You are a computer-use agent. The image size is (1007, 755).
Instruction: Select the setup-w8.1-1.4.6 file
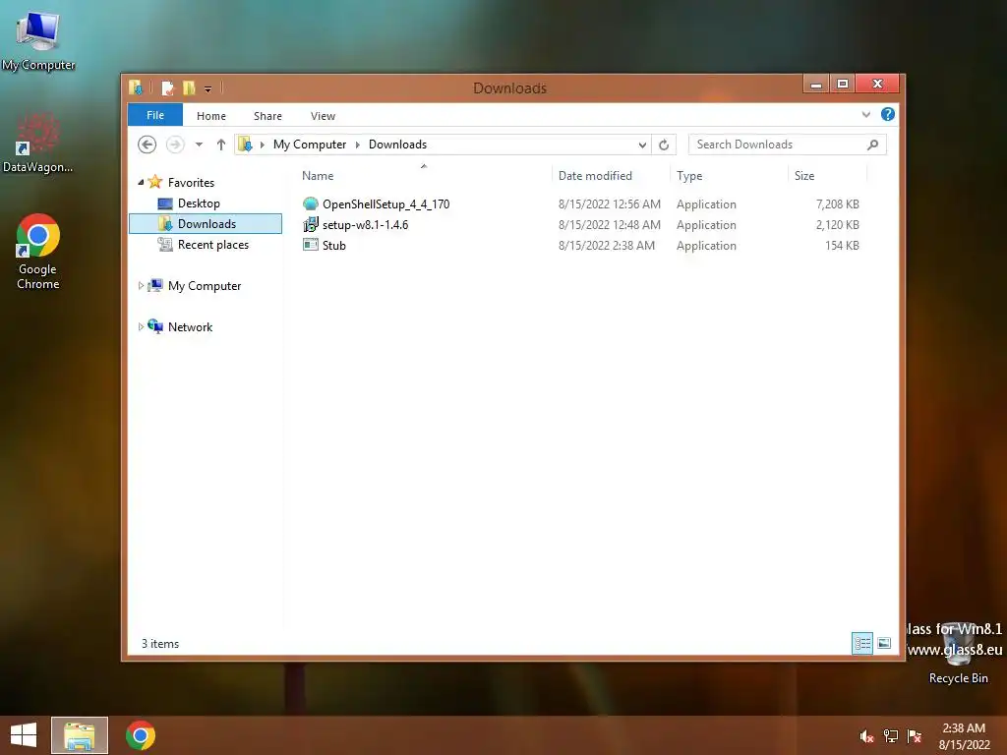(x=366, y=225)
